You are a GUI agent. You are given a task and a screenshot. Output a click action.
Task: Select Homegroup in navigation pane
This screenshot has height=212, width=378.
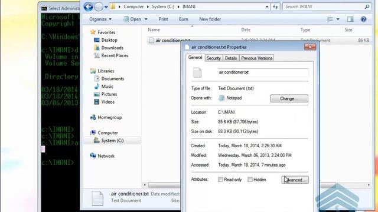(109, 117)
